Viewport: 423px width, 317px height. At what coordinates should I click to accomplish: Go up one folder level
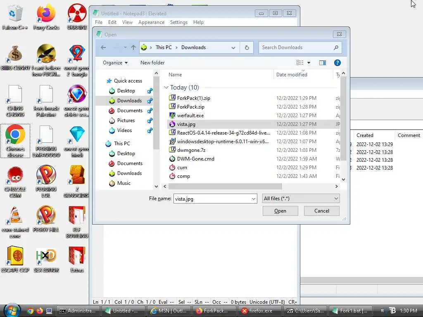133,48
